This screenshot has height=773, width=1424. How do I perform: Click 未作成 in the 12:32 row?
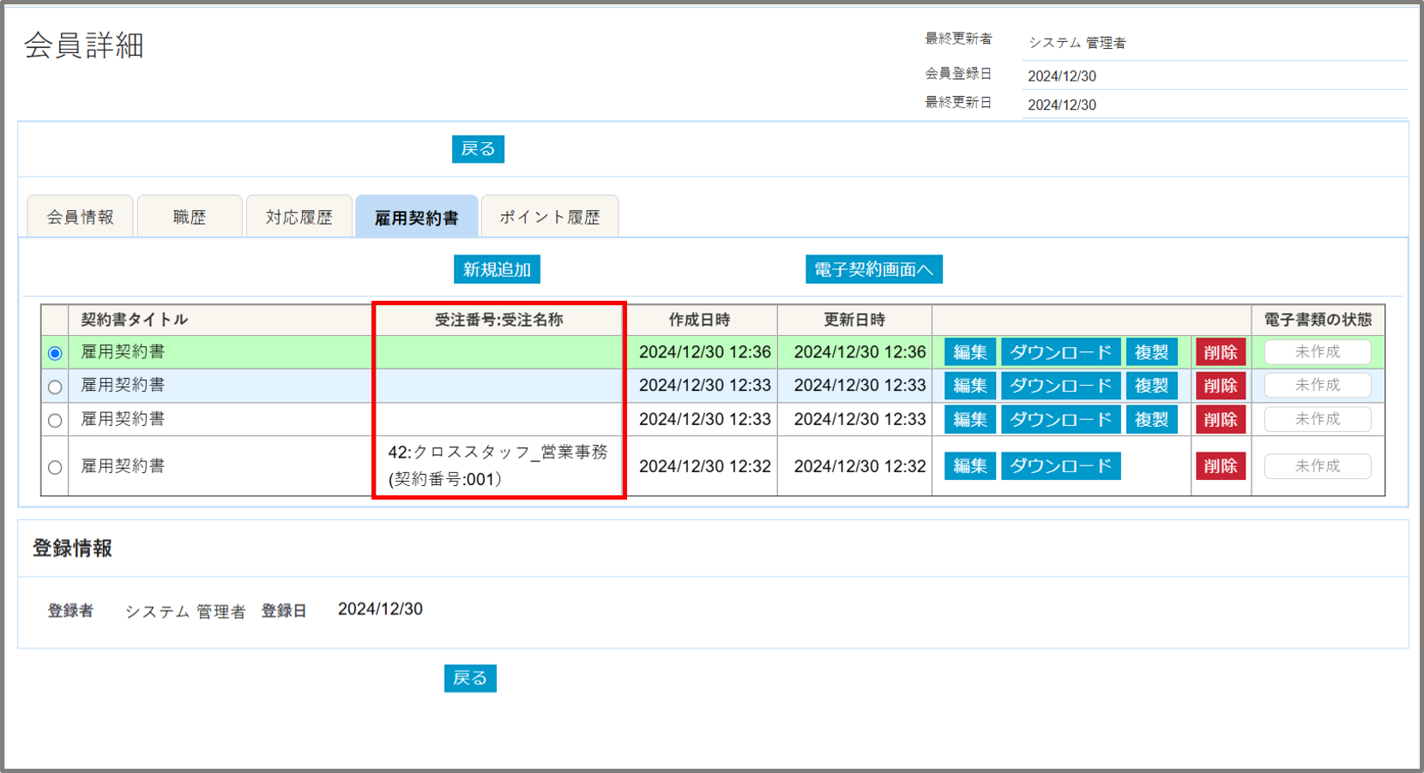click(x=1318, y=466)
